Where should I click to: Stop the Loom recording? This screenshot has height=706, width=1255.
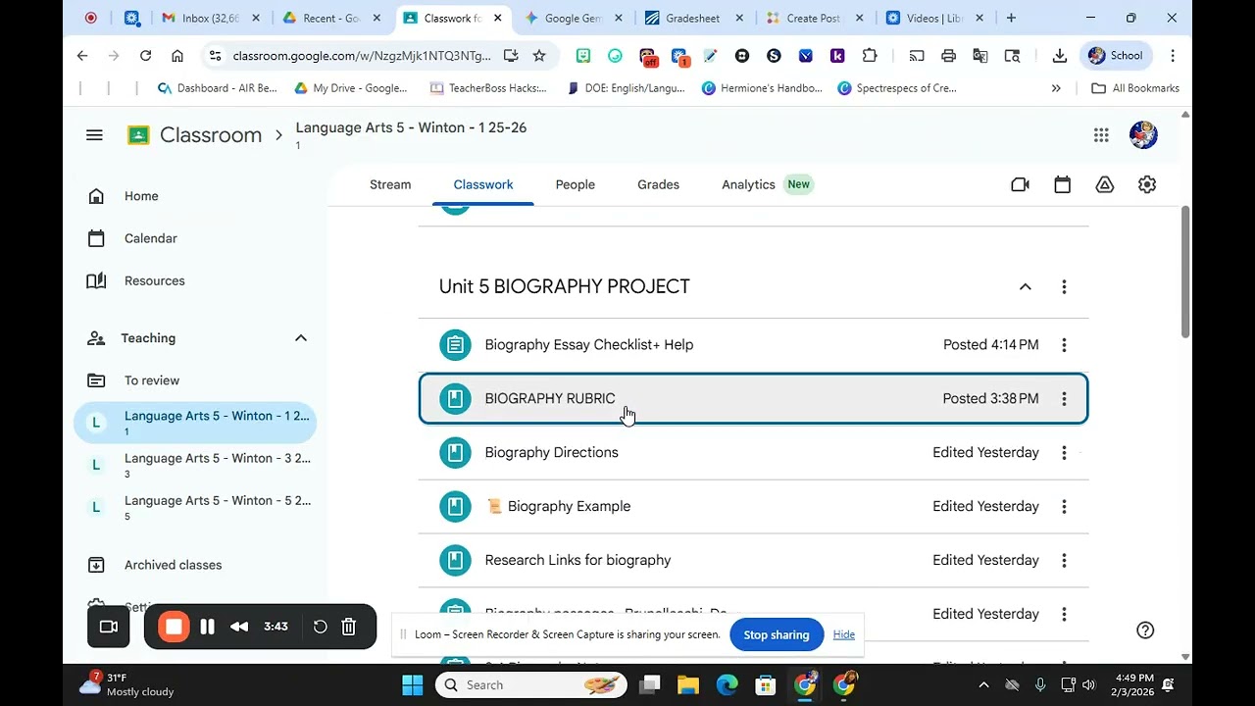(x=174, y=627)
